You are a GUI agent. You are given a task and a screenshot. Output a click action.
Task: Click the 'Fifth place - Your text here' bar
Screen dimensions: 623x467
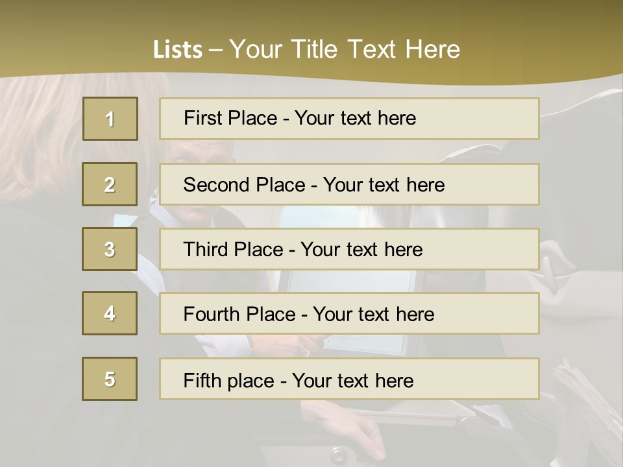349,379
